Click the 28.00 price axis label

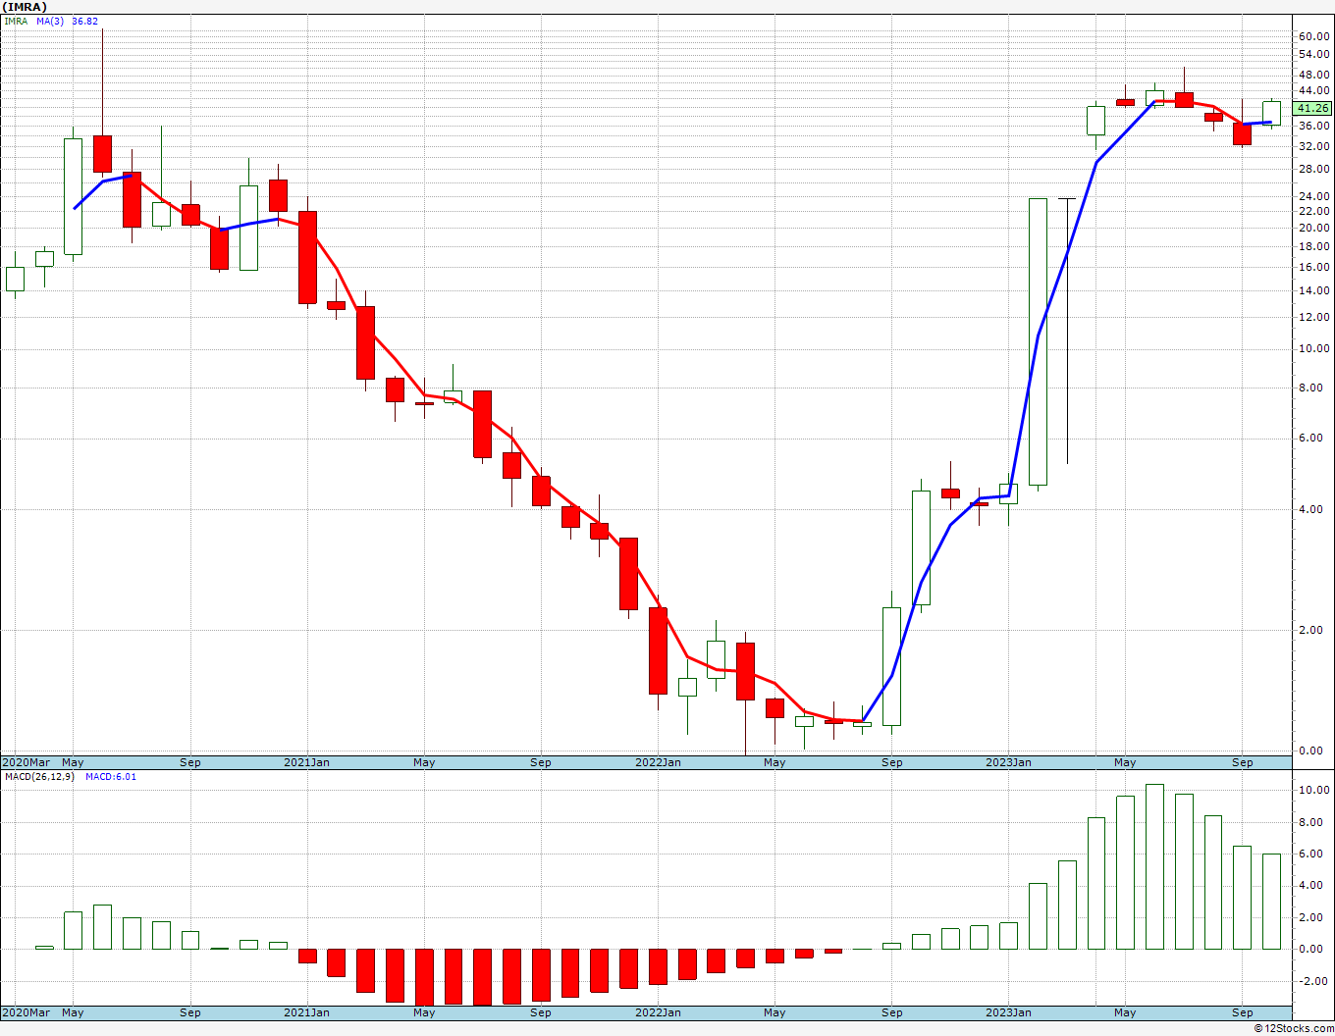coord(1313,169)
